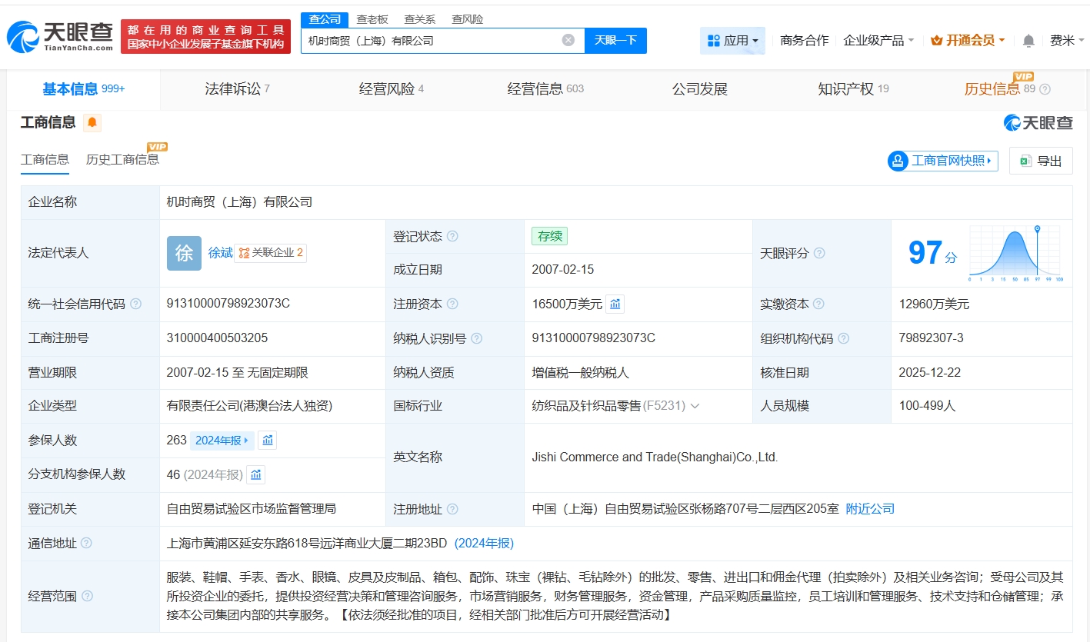Open the 附近公司 link
The width and height of the screenshot is (1090, 642).
point(869,509)
